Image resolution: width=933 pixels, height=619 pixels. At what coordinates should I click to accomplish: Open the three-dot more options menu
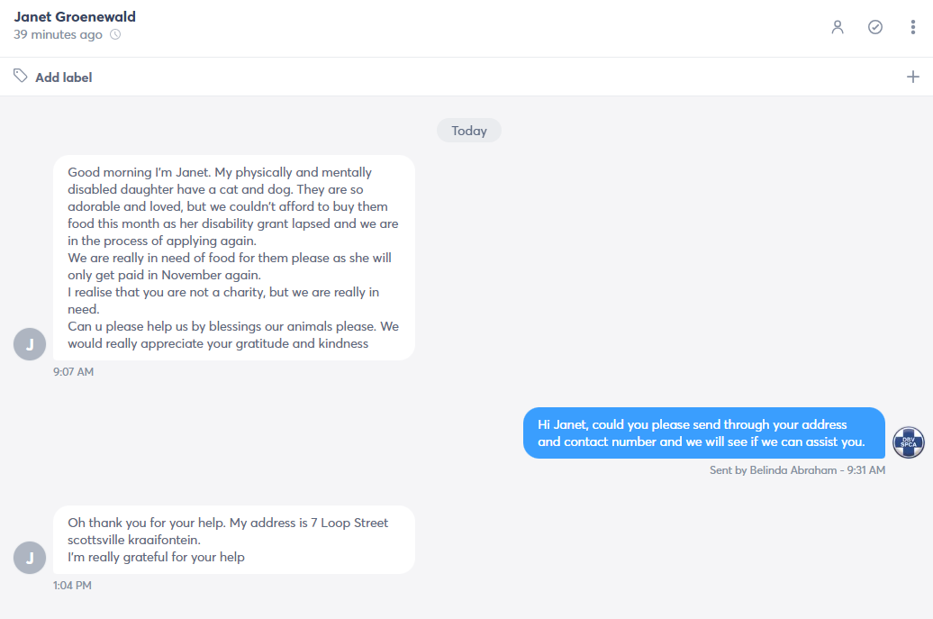pos(913,27)
